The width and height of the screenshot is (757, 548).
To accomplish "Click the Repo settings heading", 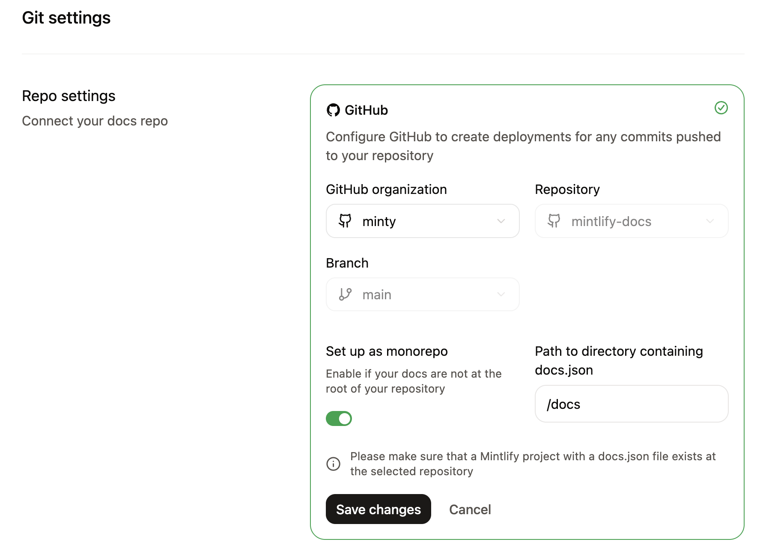I will coord(69,95).
